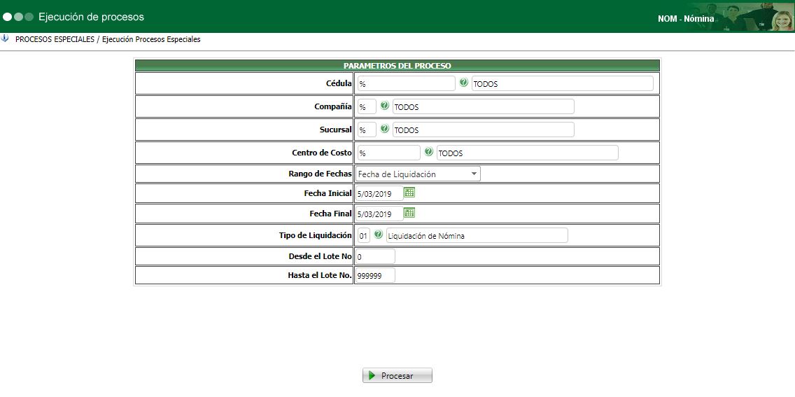Screen dimensions: 795x397
Task: Open the Fecha Final calendar picker
Action: [409, 212]
